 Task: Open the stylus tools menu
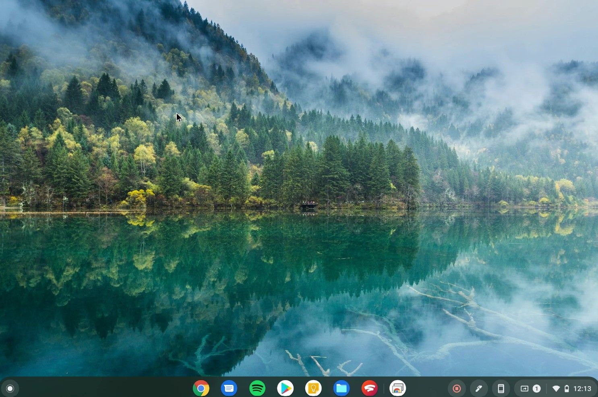[x=479, y=389]
